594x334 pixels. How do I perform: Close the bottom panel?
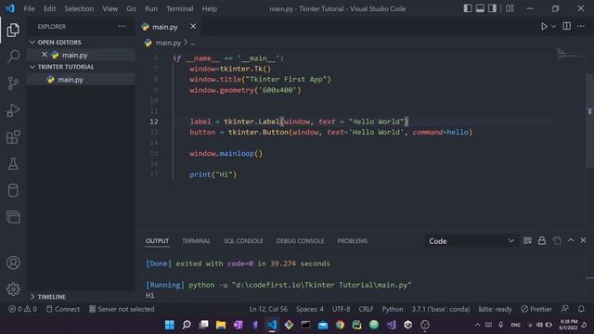[583, 241]
